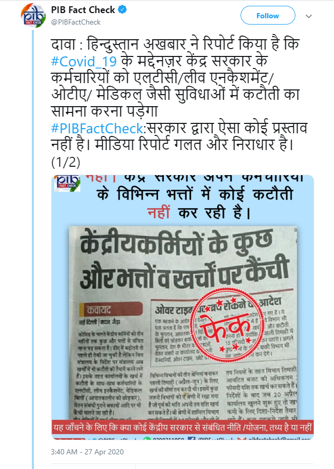Expand the tweet options chevron

pos(308,16)
